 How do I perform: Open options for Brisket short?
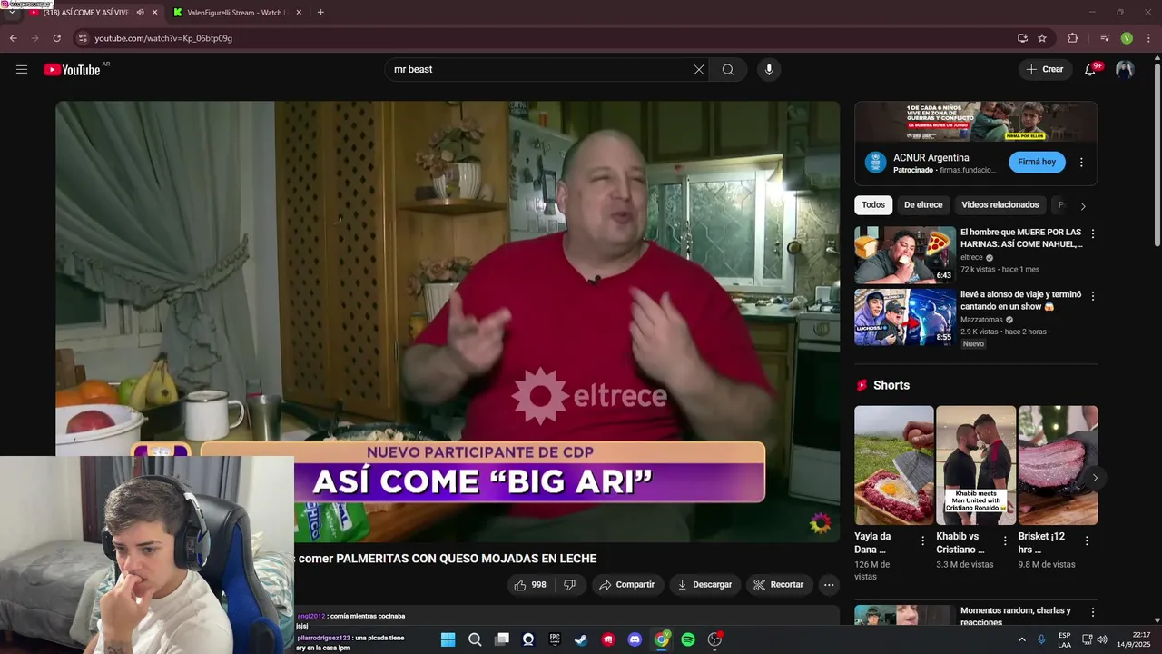1086,540
